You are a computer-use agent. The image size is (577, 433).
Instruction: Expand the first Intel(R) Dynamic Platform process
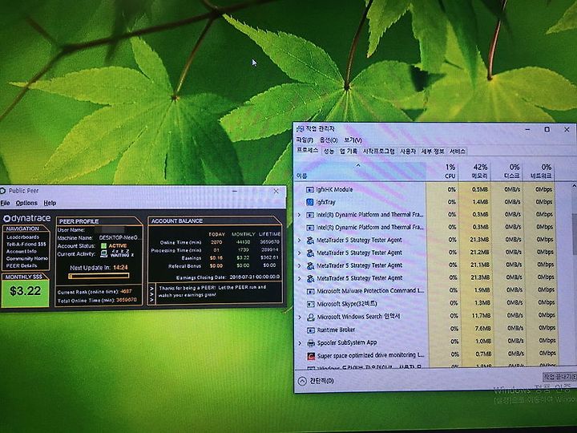pos(299,215)
